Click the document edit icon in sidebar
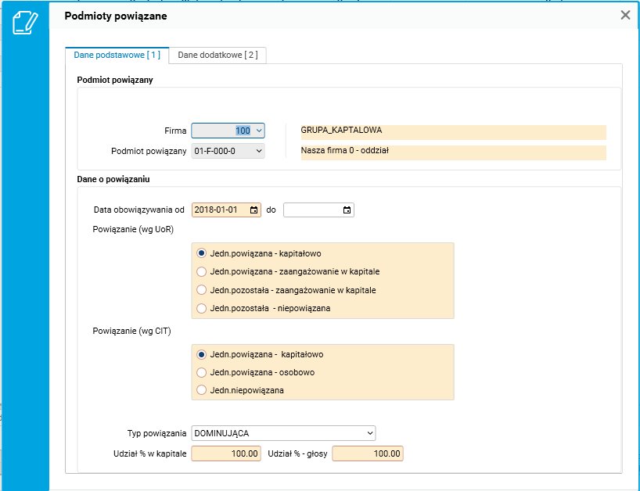This screenshot has height=491, width=640. click(25, 22)
